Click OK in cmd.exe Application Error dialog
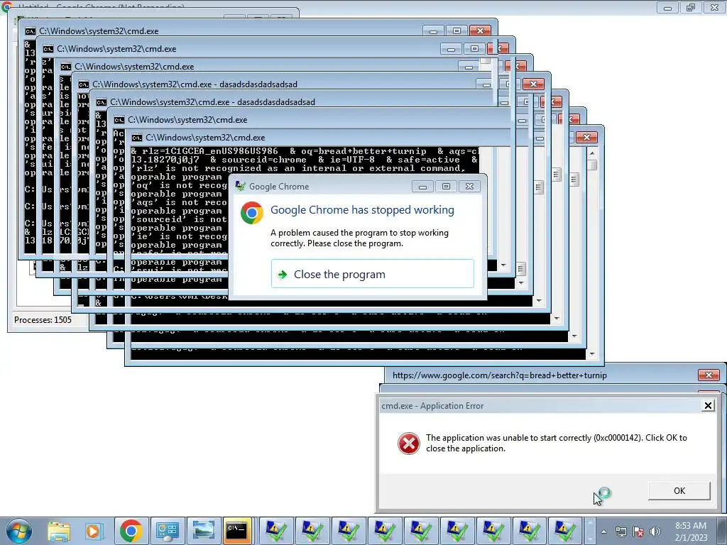727x545 pixels. 679,491
